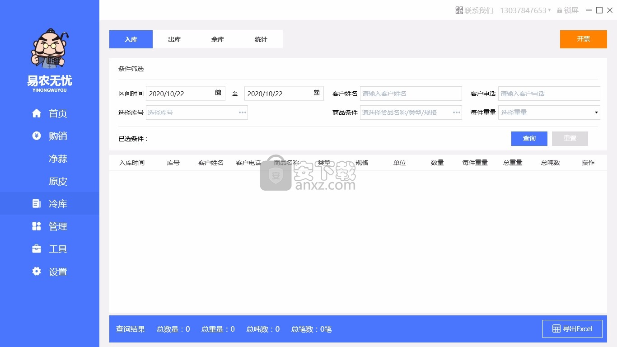Click the 规格 column header
Image resolution: width=617 pixels, height=347 pixels.
pos(362,163)
